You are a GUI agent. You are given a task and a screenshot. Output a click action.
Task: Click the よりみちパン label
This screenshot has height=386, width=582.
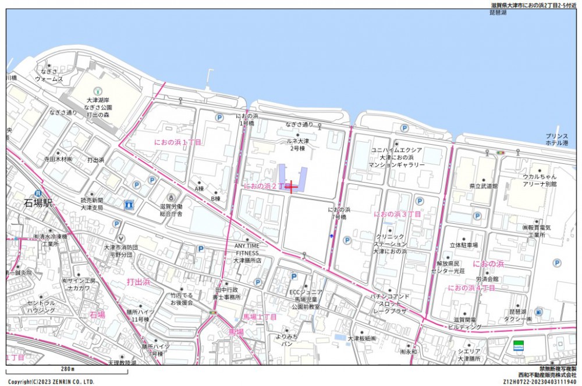pos(286,340)
